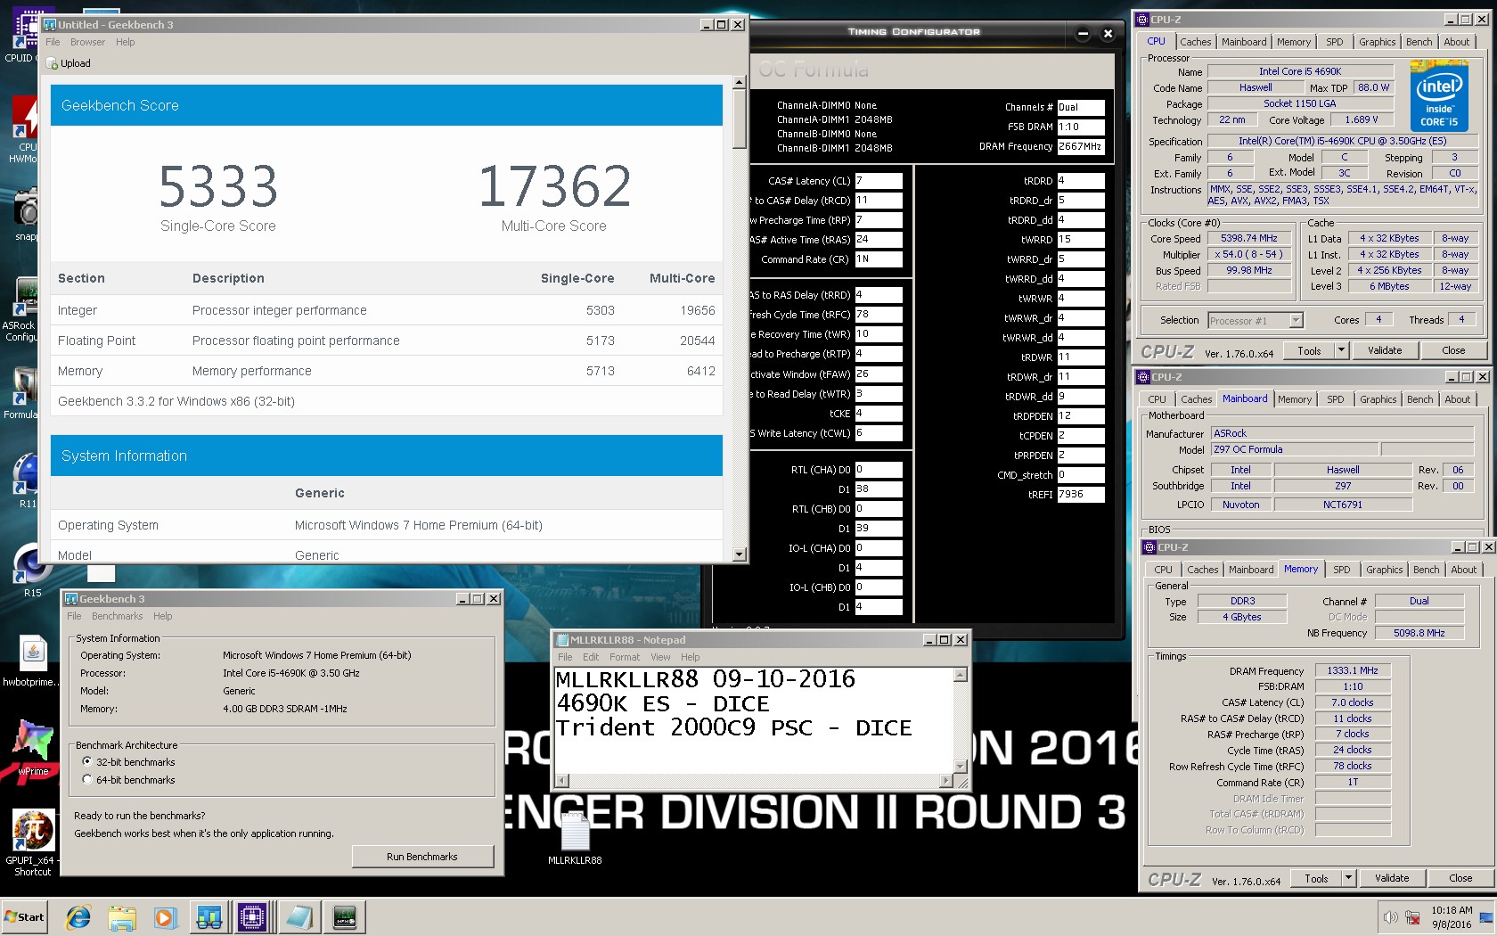Open GPUPI_x64 shortcut on desktop
The width and height of the screenshot is (1497, 936).
coord(33,843)
